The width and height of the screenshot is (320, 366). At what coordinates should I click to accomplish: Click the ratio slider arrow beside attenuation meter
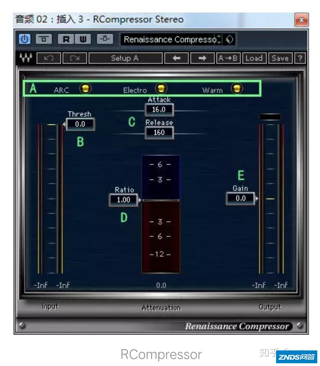pyautogui.click(x=139, y=200)
